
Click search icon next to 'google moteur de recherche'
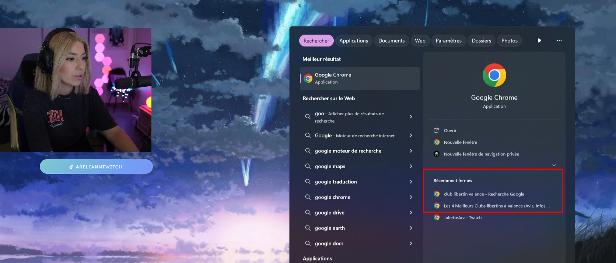click(x=308, y=151)
